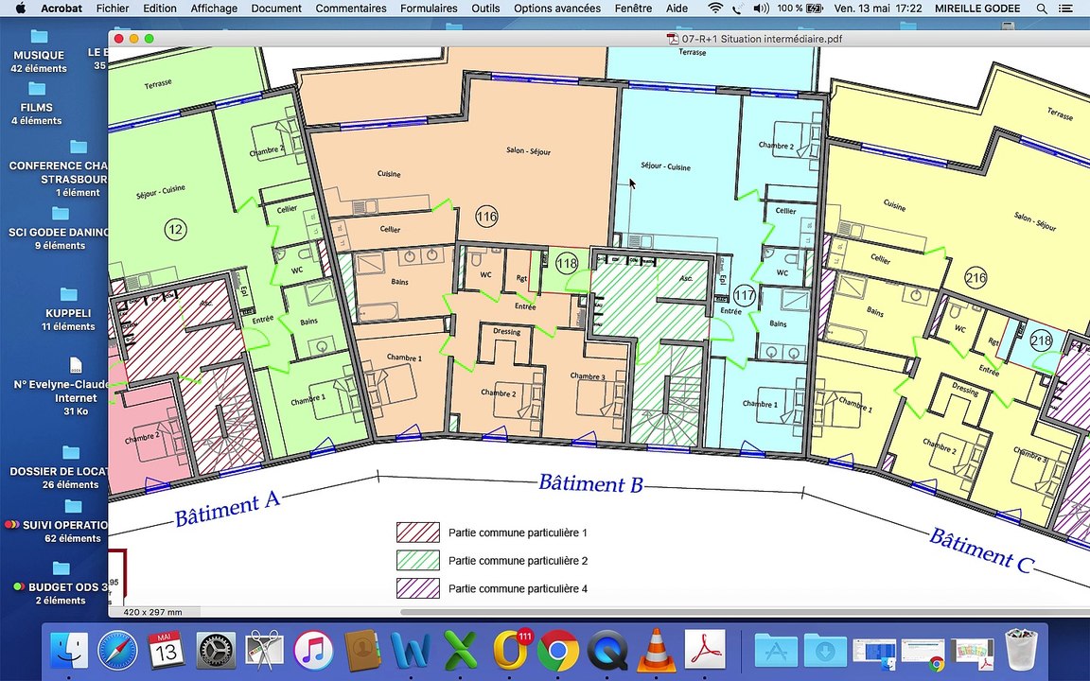Click the date and time Ven. 13 mai
Screen dimensions: 1090x681
[878, 9]
